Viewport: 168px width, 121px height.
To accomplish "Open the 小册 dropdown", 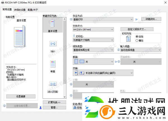I will (x=93, y=84).
